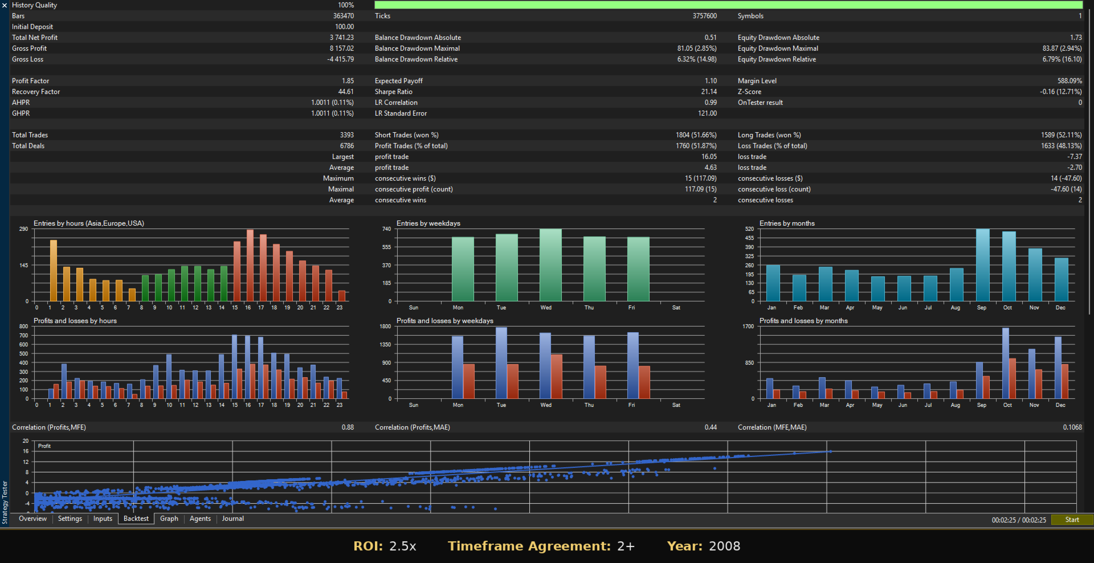Image resolution: width=1094 pixels, height=563 pixels.
Task: Select the Inputs tab
Action: [x=103, y=519]
